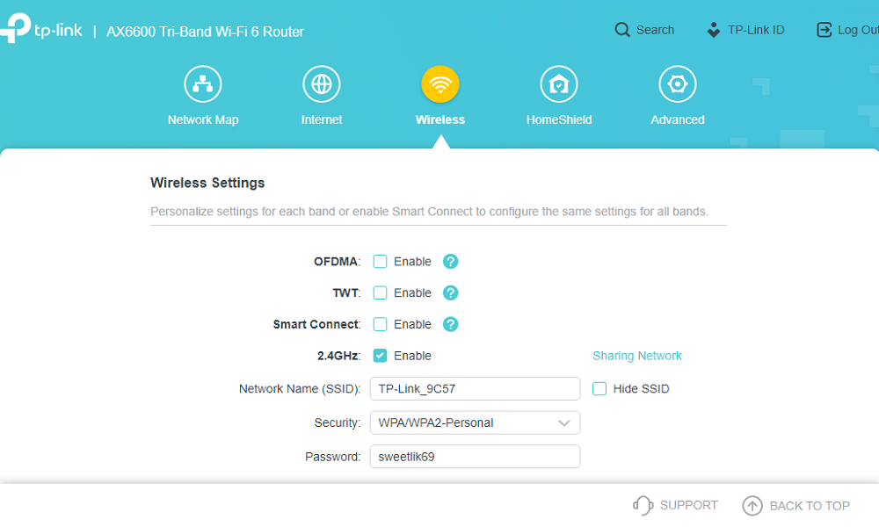Click the OFDMA help question icon
Screen dimensions: 879x527
point(450,262)
